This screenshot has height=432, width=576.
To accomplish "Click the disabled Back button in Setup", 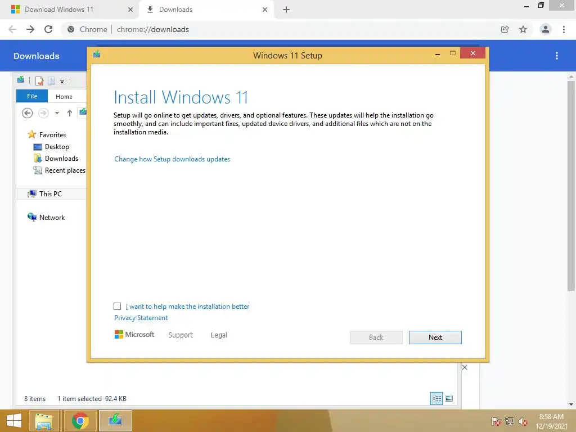I will click(376, 337).
